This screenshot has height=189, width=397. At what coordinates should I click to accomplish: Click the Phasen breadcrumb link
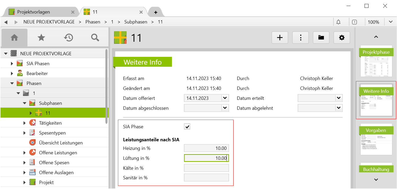pos(93,22)
